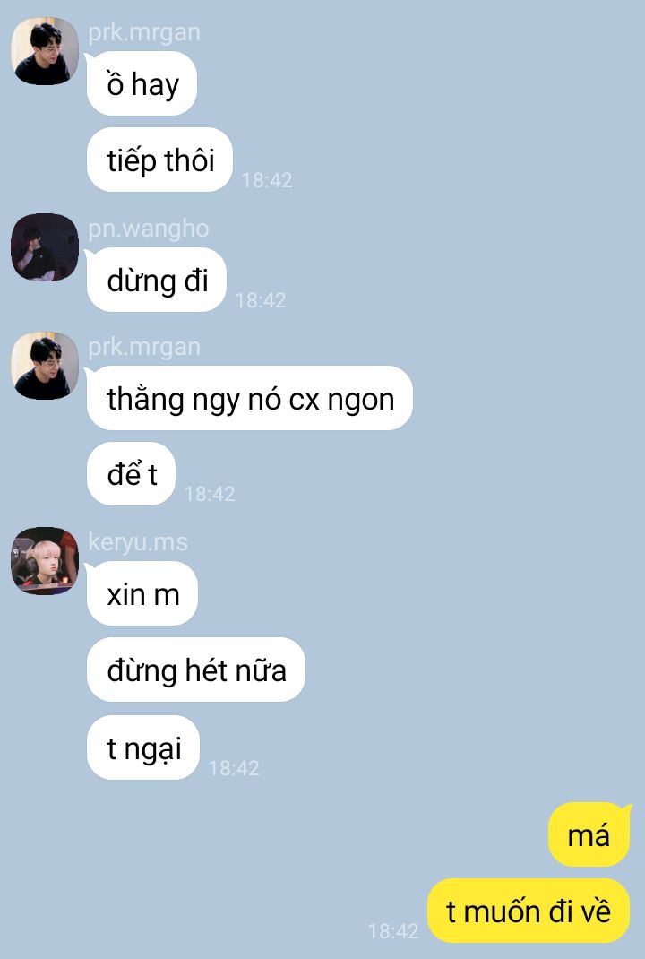Open keryu.ms pink-haired avatar
Image resolution: width=645 pixels, height=959 pixels.
pyautogui.click(x=45, y=561)
